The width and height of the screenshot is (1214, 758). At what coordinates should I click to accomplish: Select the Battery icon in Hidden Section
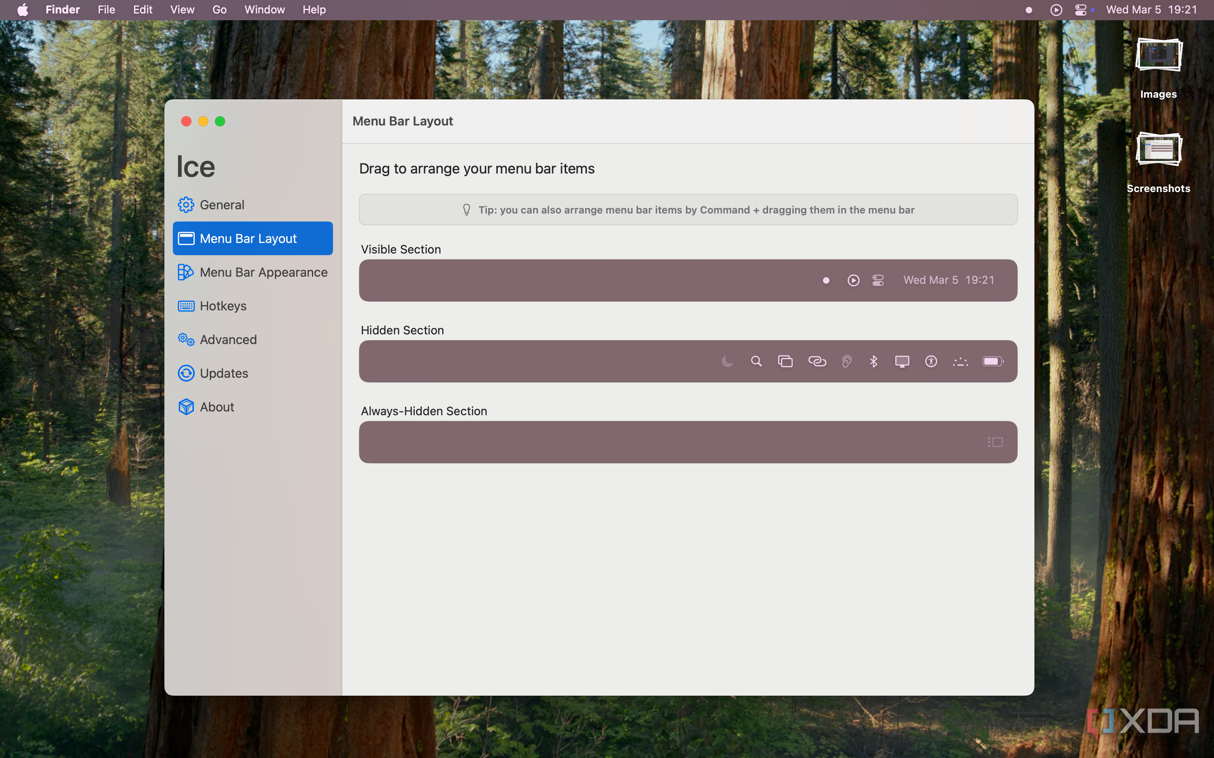pos(993,361)
